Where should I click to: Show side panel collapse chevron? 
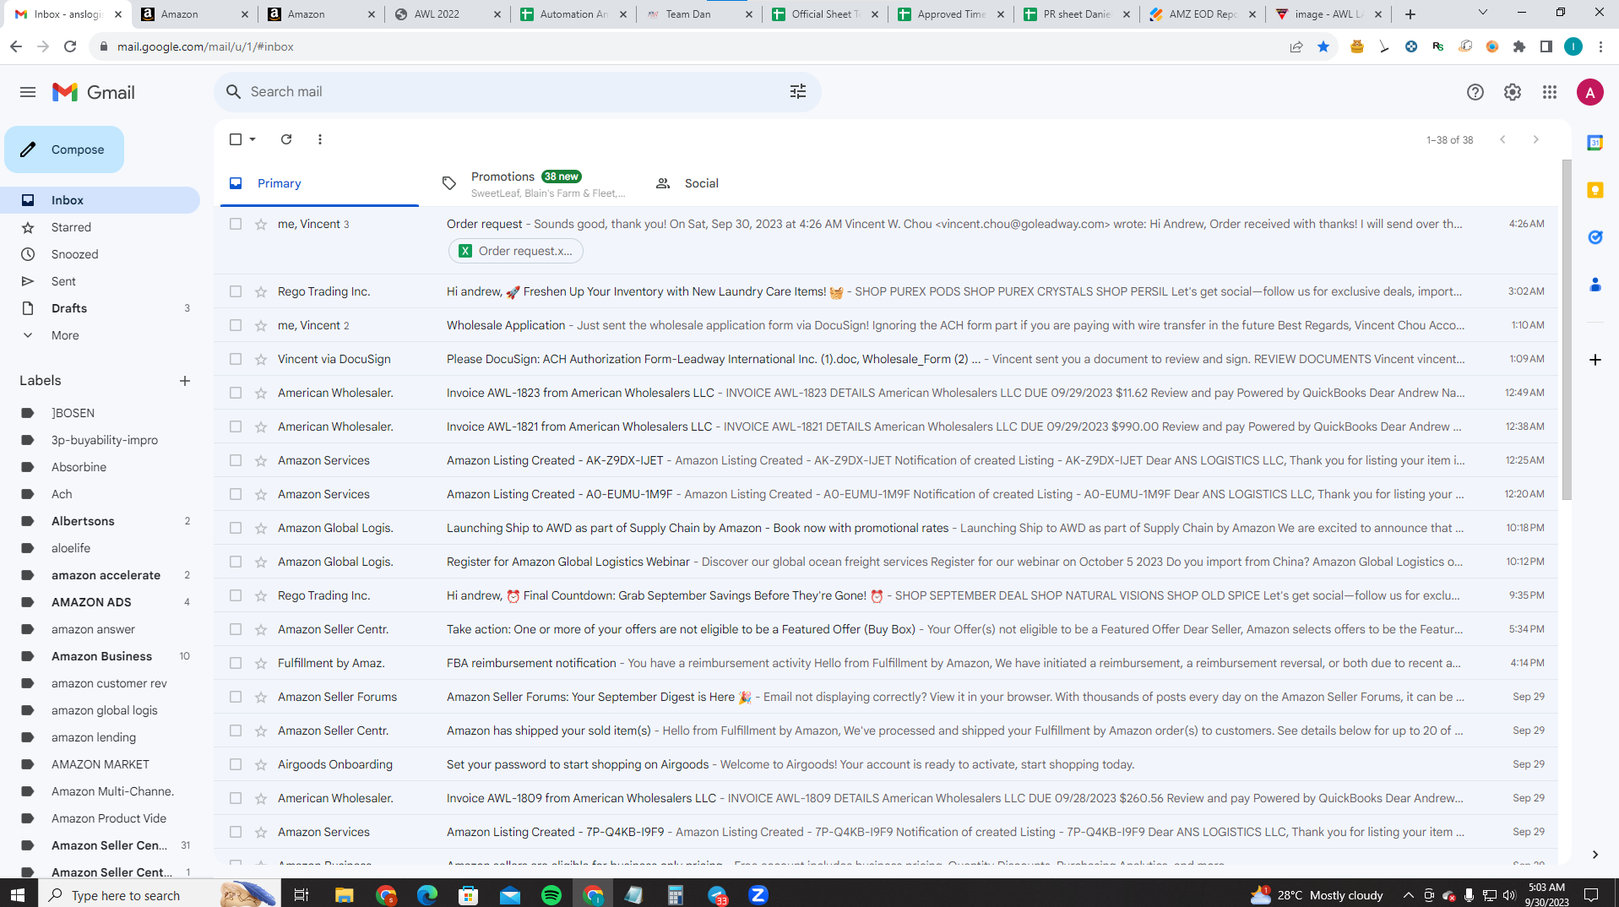[x=1595, y=855]
